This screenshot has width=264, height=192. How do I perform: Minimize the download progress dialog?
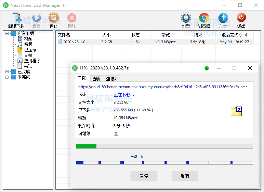(x=219, y=68)
